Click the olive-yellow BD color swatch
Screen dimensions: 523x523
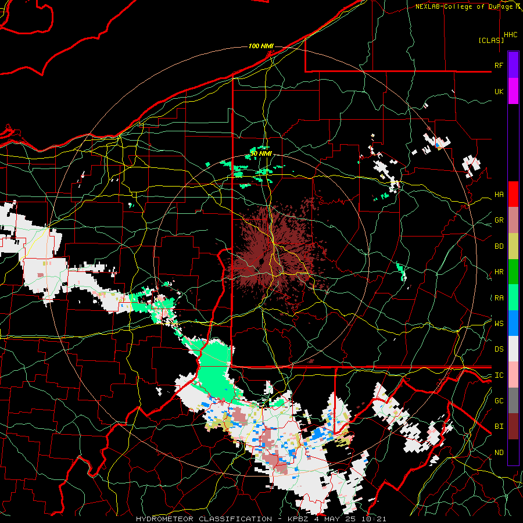[x=513, y=246]
